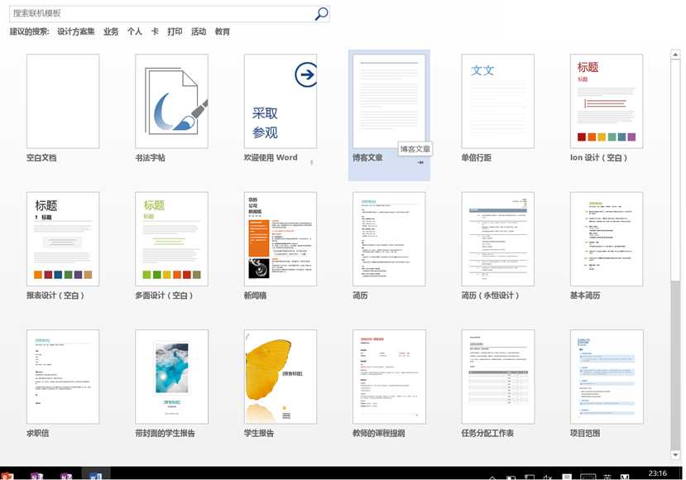Viewport: 686px width, 480px height.
Task: Search suggested category 活动
Action: pos(199,31)
